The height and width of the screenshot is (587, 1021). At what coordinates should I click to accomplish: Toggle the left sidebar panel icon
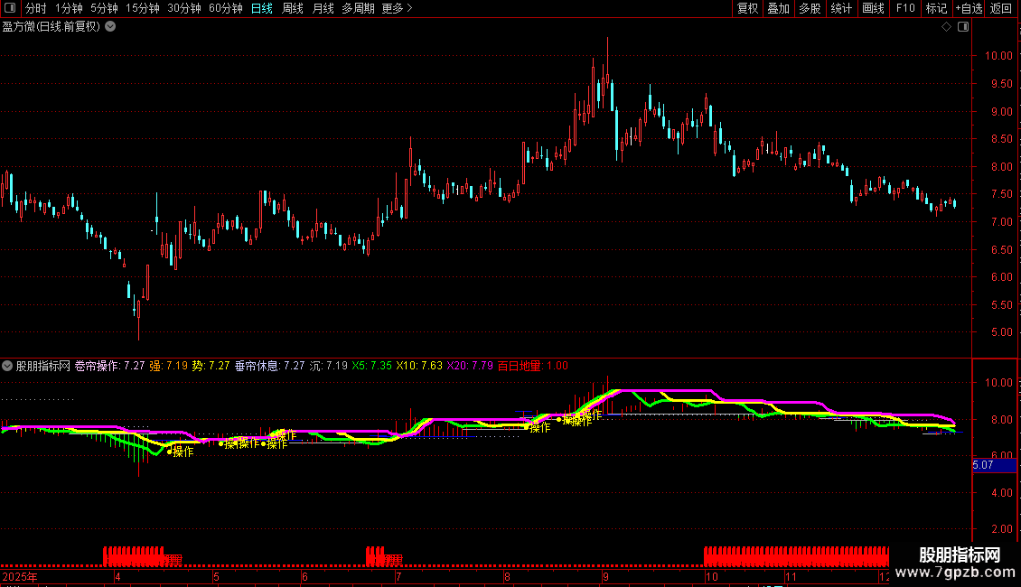point(10,8)
